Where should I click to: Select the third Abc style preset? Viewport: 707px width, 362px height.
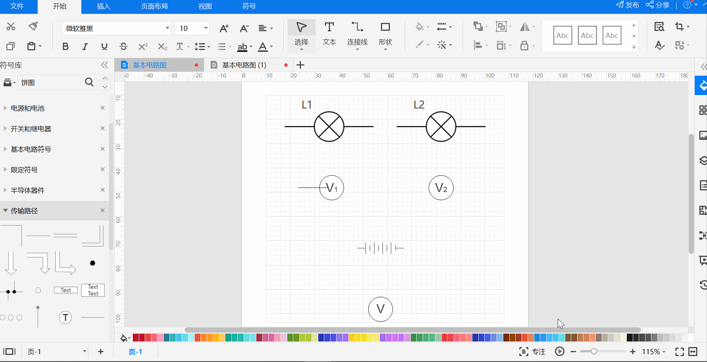(612, 35)
